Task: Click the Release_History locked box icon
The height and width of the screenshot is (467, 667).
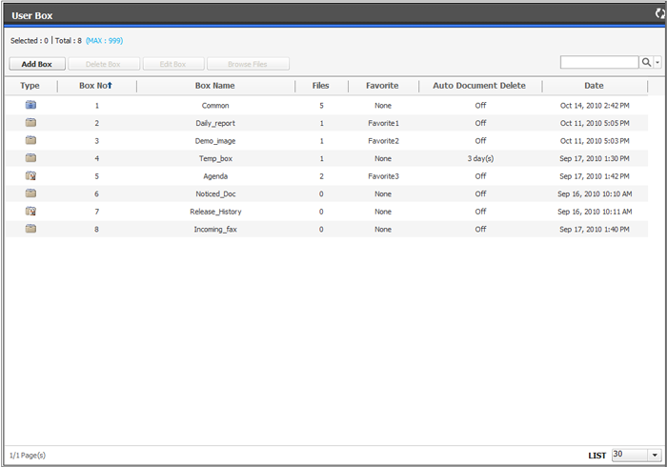Action: tap(30, 212)
